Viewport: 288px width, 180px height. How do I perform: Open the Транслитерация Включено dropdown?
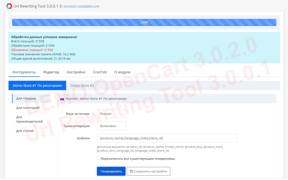(x=112, y=126)
